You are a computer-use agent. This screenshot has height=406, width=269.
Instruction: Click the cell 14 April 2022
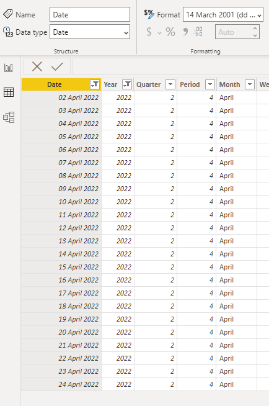[x=61, y=254]
